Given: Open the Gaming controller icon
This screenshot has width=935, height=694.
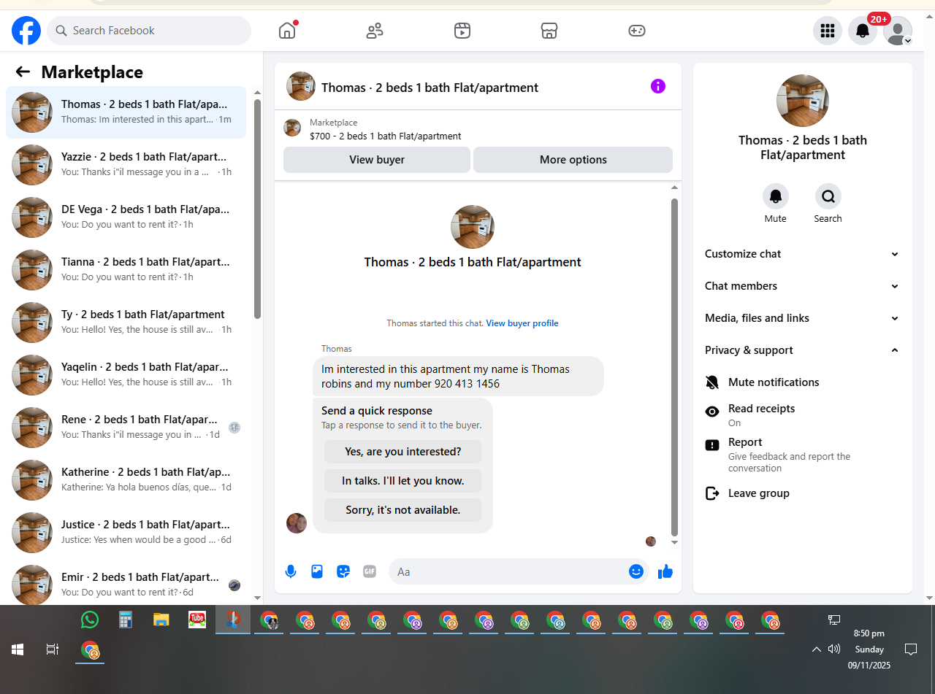Looking at the screenshot, I should 637,31.
